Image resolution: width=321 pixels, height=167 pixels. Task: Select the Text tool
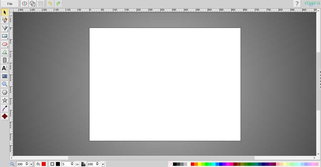[x=5, y=68]
